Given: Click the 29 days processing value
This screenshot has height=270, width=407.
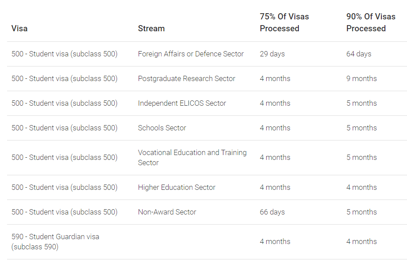Looking at the screenshot, I should pos(272,54).
